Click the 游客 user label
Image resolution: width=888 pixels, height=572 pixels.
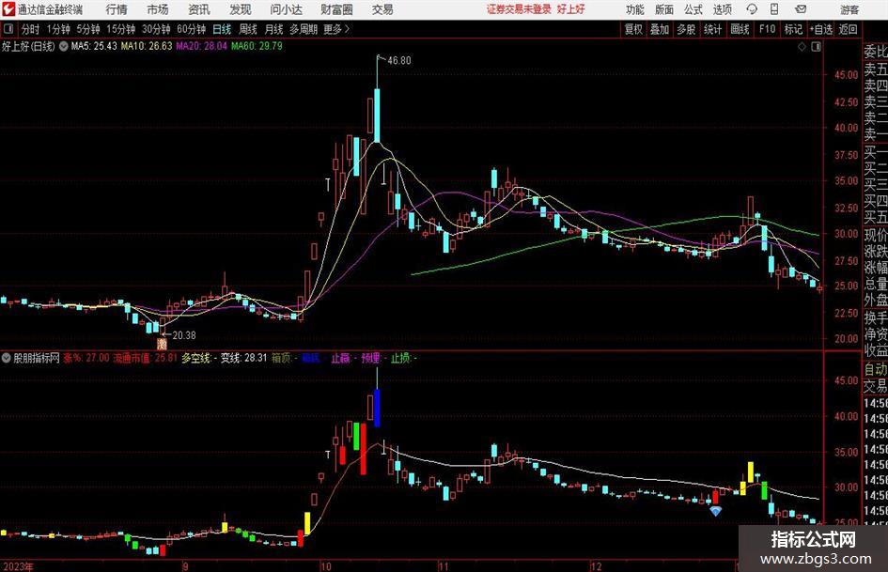point(849,9)
